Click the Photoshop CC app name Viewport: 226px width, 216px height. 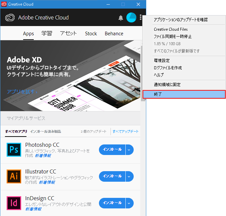coord(42,145)
